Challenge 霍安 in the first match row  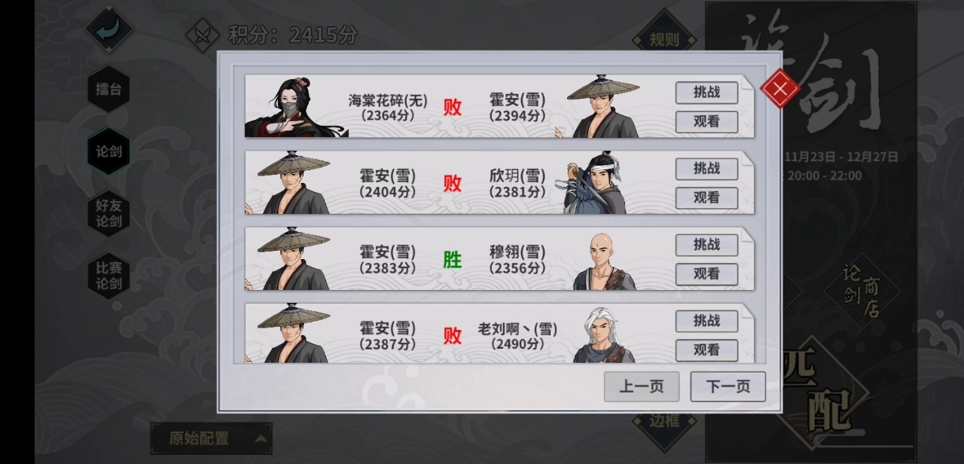click(706, 93)
